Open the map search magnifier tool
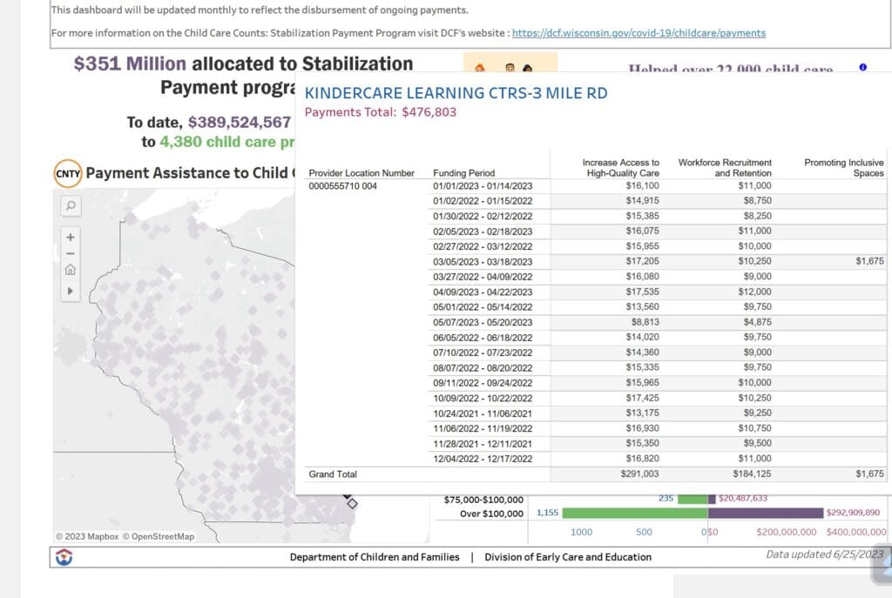Image resolution: width=892 pixels, height=598 pixels. click(71, 205)
